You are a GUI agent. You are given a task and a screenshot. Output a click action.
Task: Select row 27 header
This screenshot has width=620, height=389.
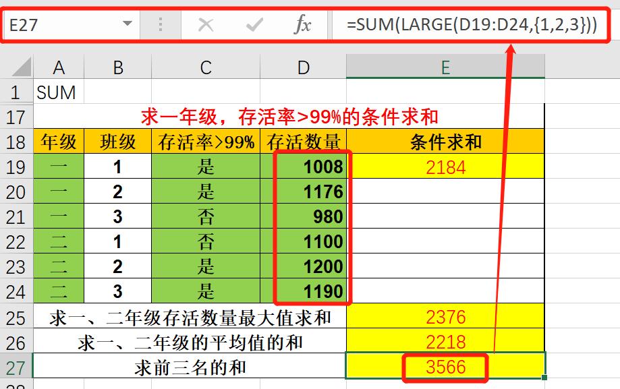tap(16, 367)
